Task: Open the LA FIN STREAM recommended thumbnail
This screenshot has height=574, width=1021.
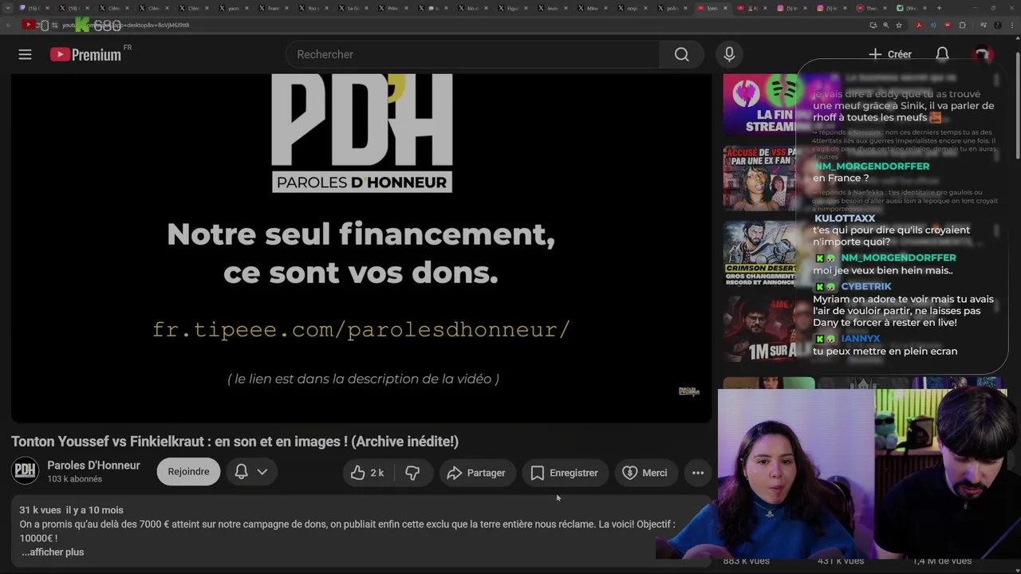Action: click(x=759, y=104)
